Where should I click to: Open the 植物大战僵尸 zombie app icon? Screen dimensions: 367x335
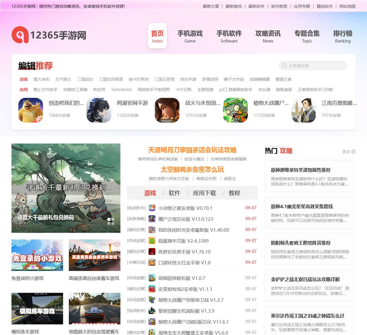tap(235, 110)
